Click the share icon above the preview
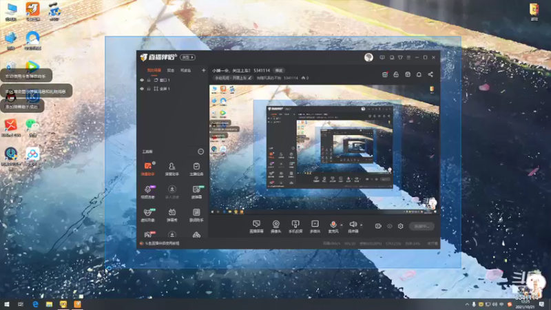Viewport: 551px width, 310px height. tap(430, 74)
